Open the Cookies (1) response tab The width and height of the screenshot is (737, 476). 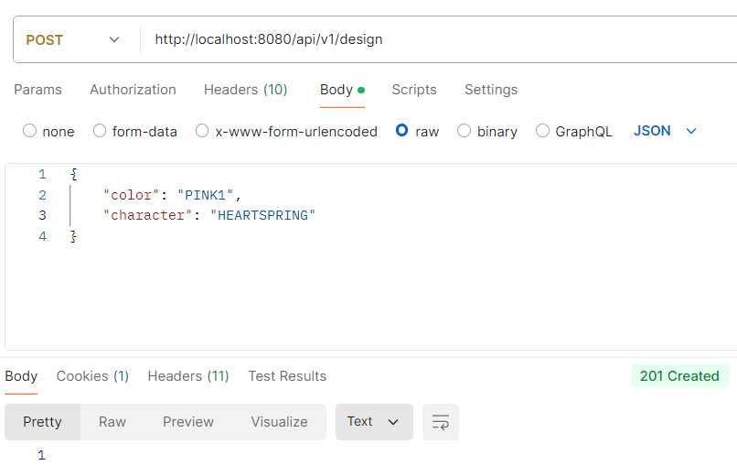92,376
